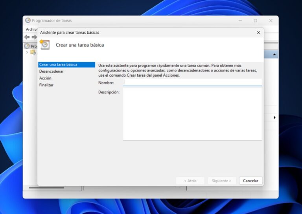Click the back arrow in the toolbar
302x214 pixels.
tap(27, 37)
